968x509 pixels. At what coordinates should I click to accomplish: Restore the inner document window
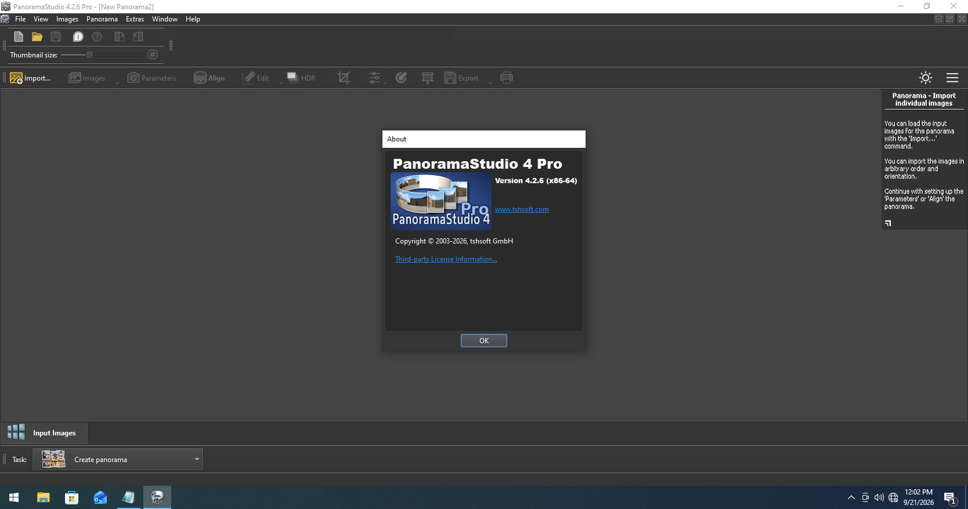[950, 19]
